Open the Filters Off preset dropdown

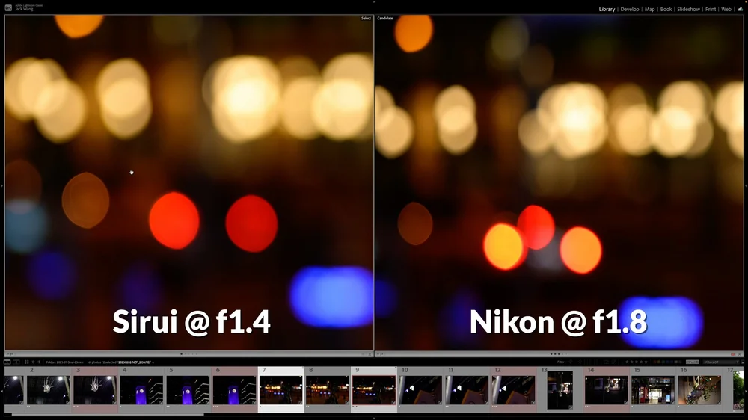point(721,362)
